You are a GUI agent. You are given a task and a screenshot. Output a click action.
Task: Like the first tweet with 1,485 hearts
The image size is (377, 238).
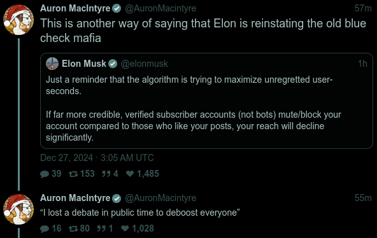[130, 174]
